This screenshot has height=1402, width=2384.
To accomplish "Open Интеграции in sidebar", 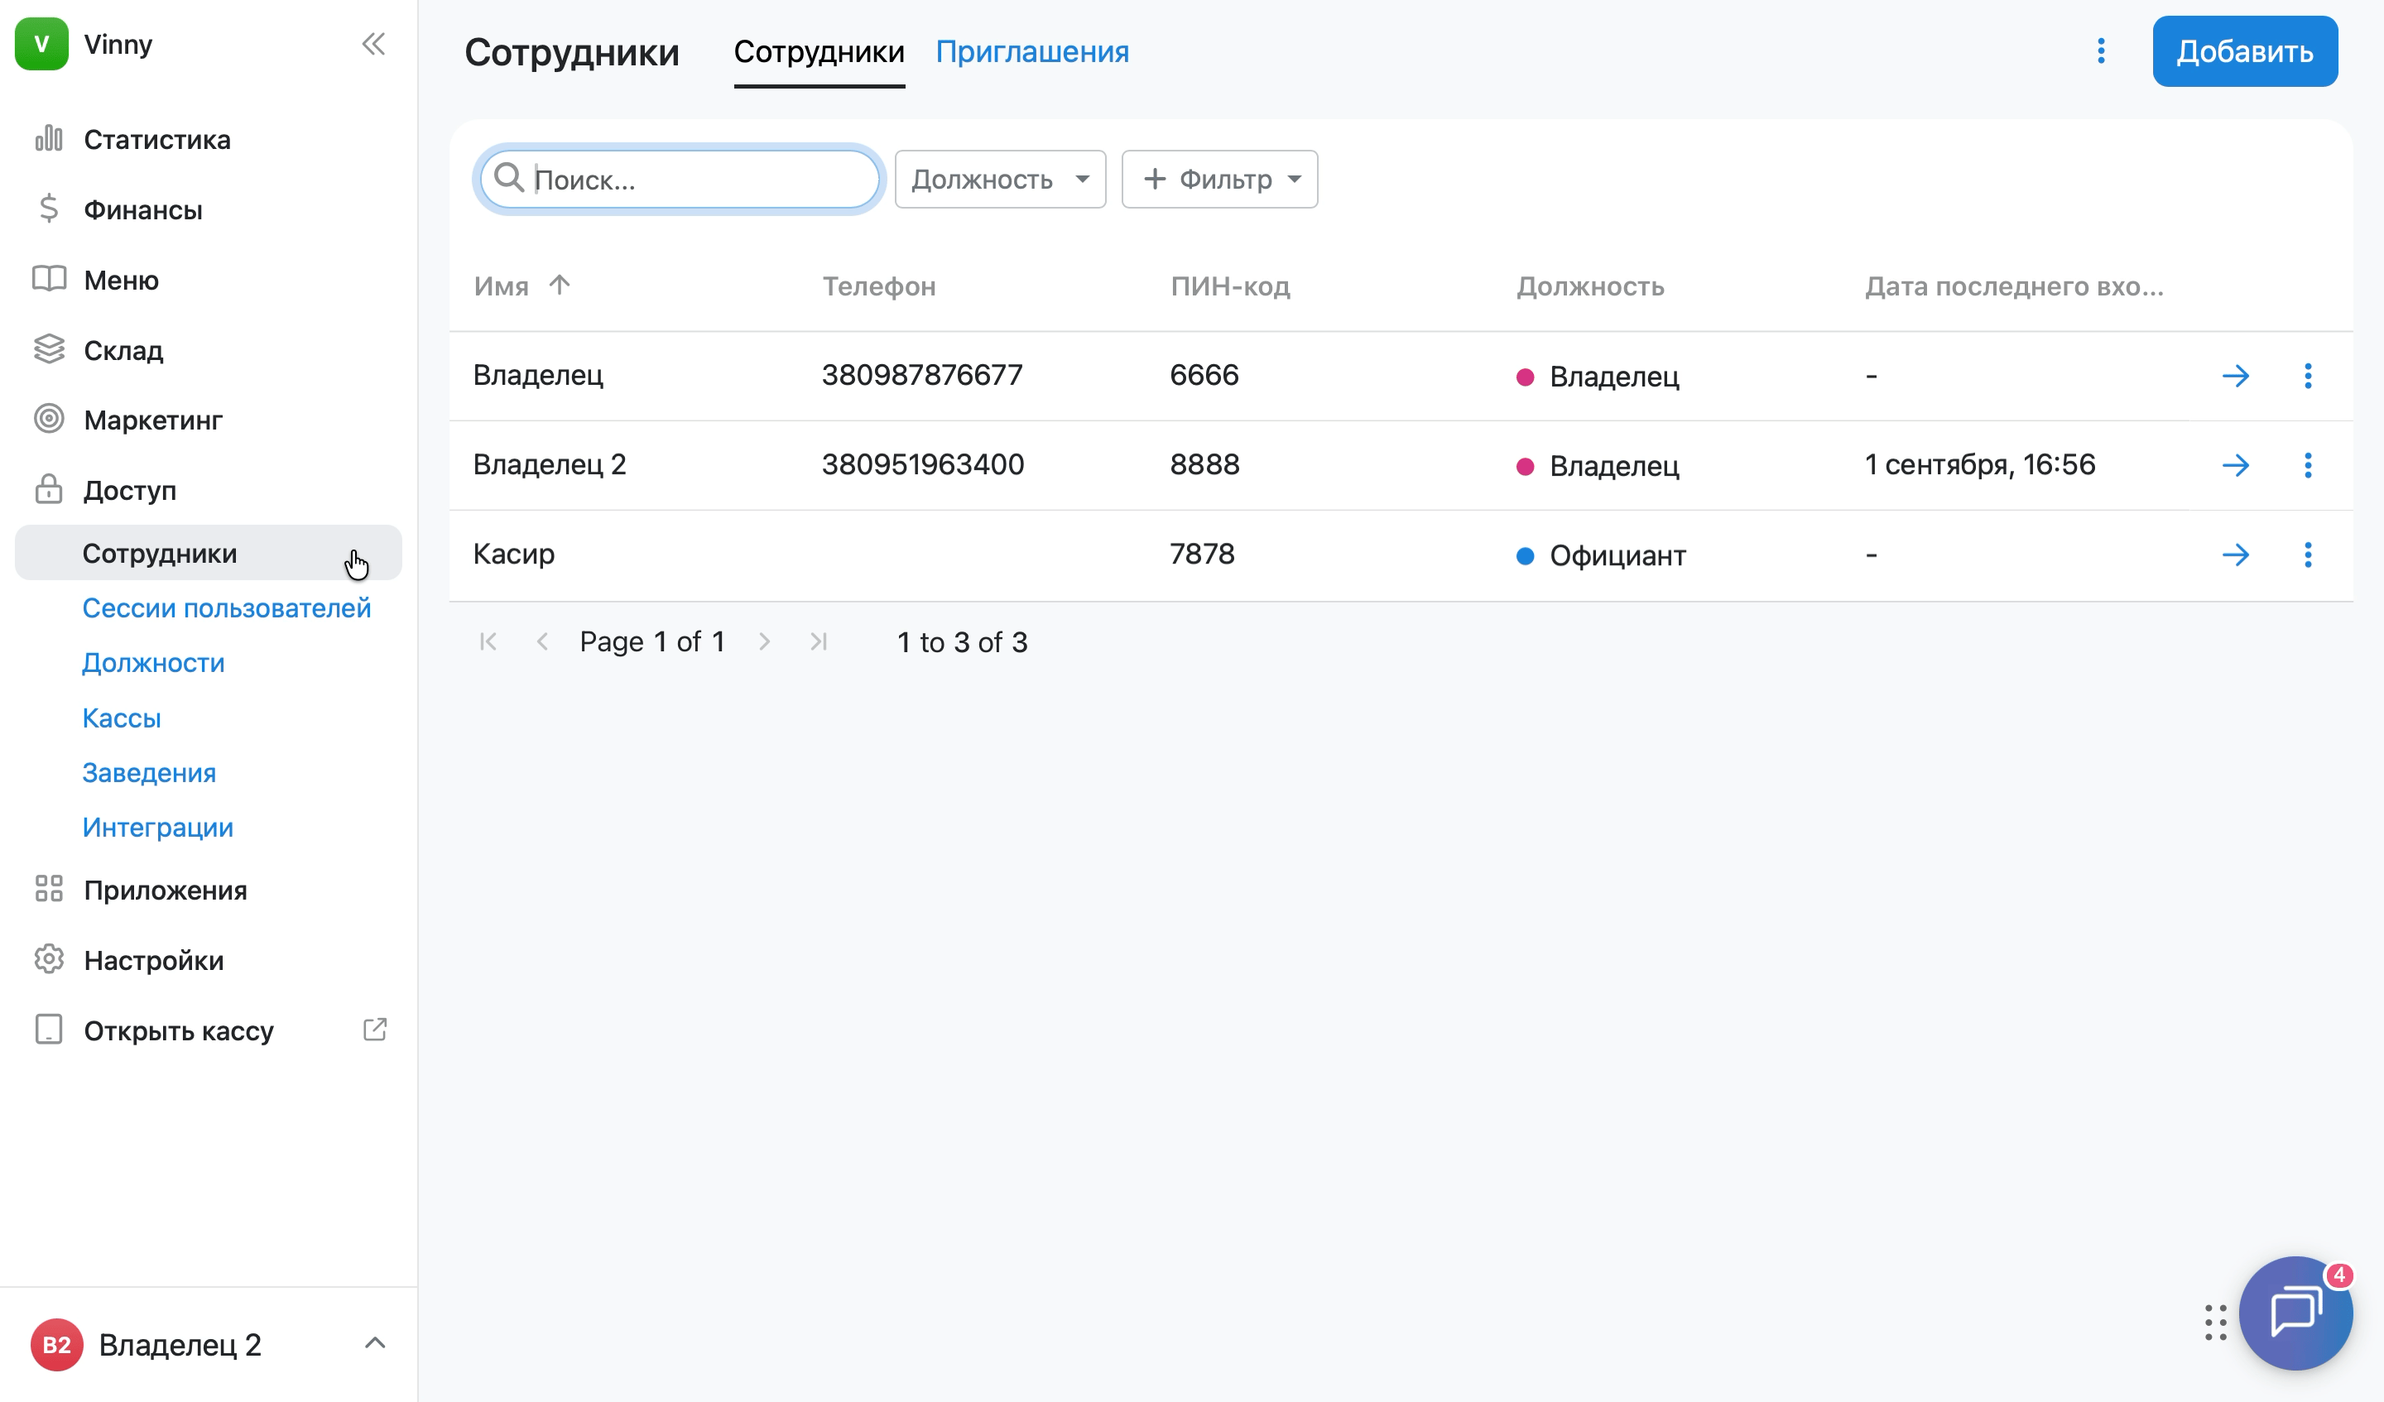I will pyautogui.click(x=157, y=827).
